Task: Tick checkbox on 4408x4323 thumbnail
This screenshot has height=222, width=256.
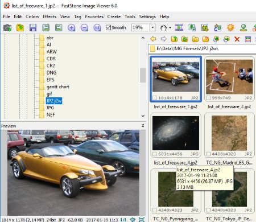Action: [208, 154]
